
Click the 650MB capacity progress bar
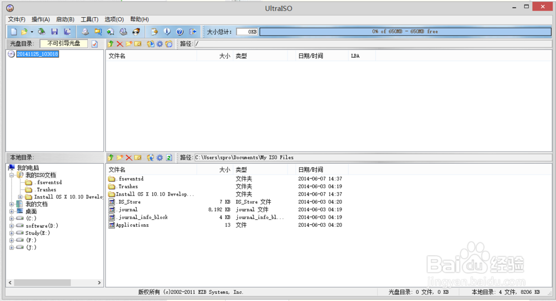click(x=405, y=32)
